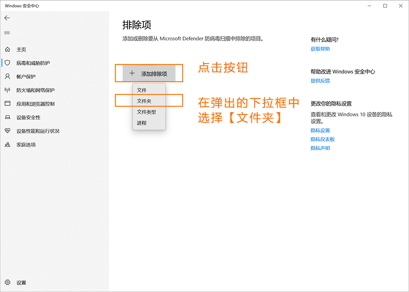The image size is (409, 292).
Task: Choose 文件类型 from the dropdown
Action: pos(149,112)
